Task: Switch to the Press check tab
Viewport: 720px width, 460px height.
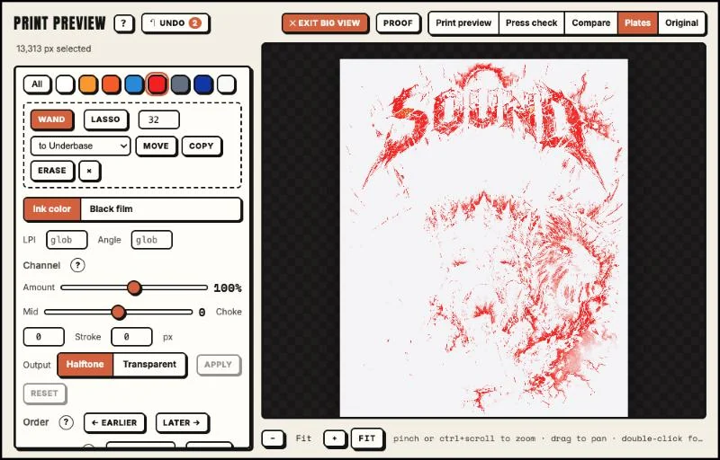Action: pos(531,22)
